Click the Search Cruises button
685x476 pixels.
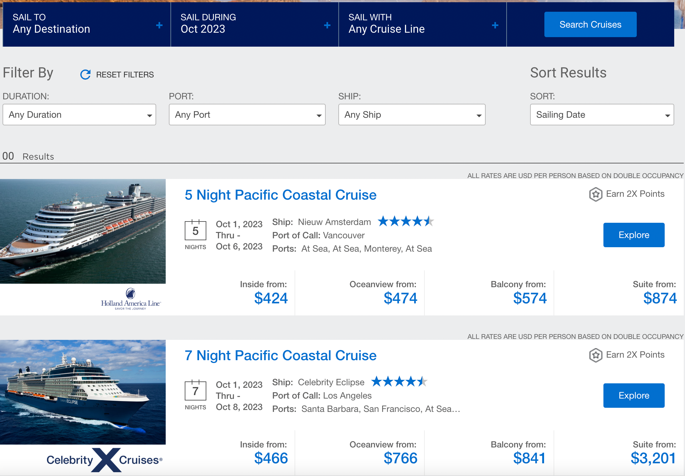[590, 24]
